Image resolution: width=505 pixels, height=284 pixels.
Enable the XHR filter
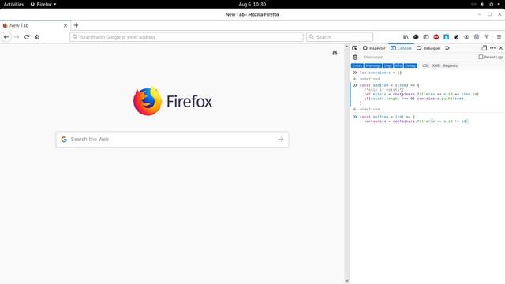[436, 65]
